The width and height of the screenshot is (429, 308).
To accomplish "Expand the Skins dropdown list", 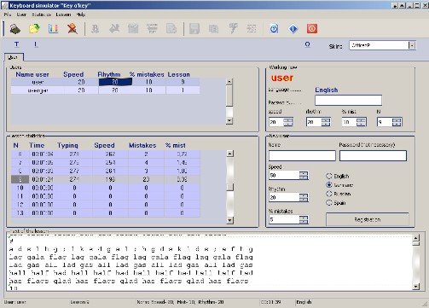I will (412, 45).
